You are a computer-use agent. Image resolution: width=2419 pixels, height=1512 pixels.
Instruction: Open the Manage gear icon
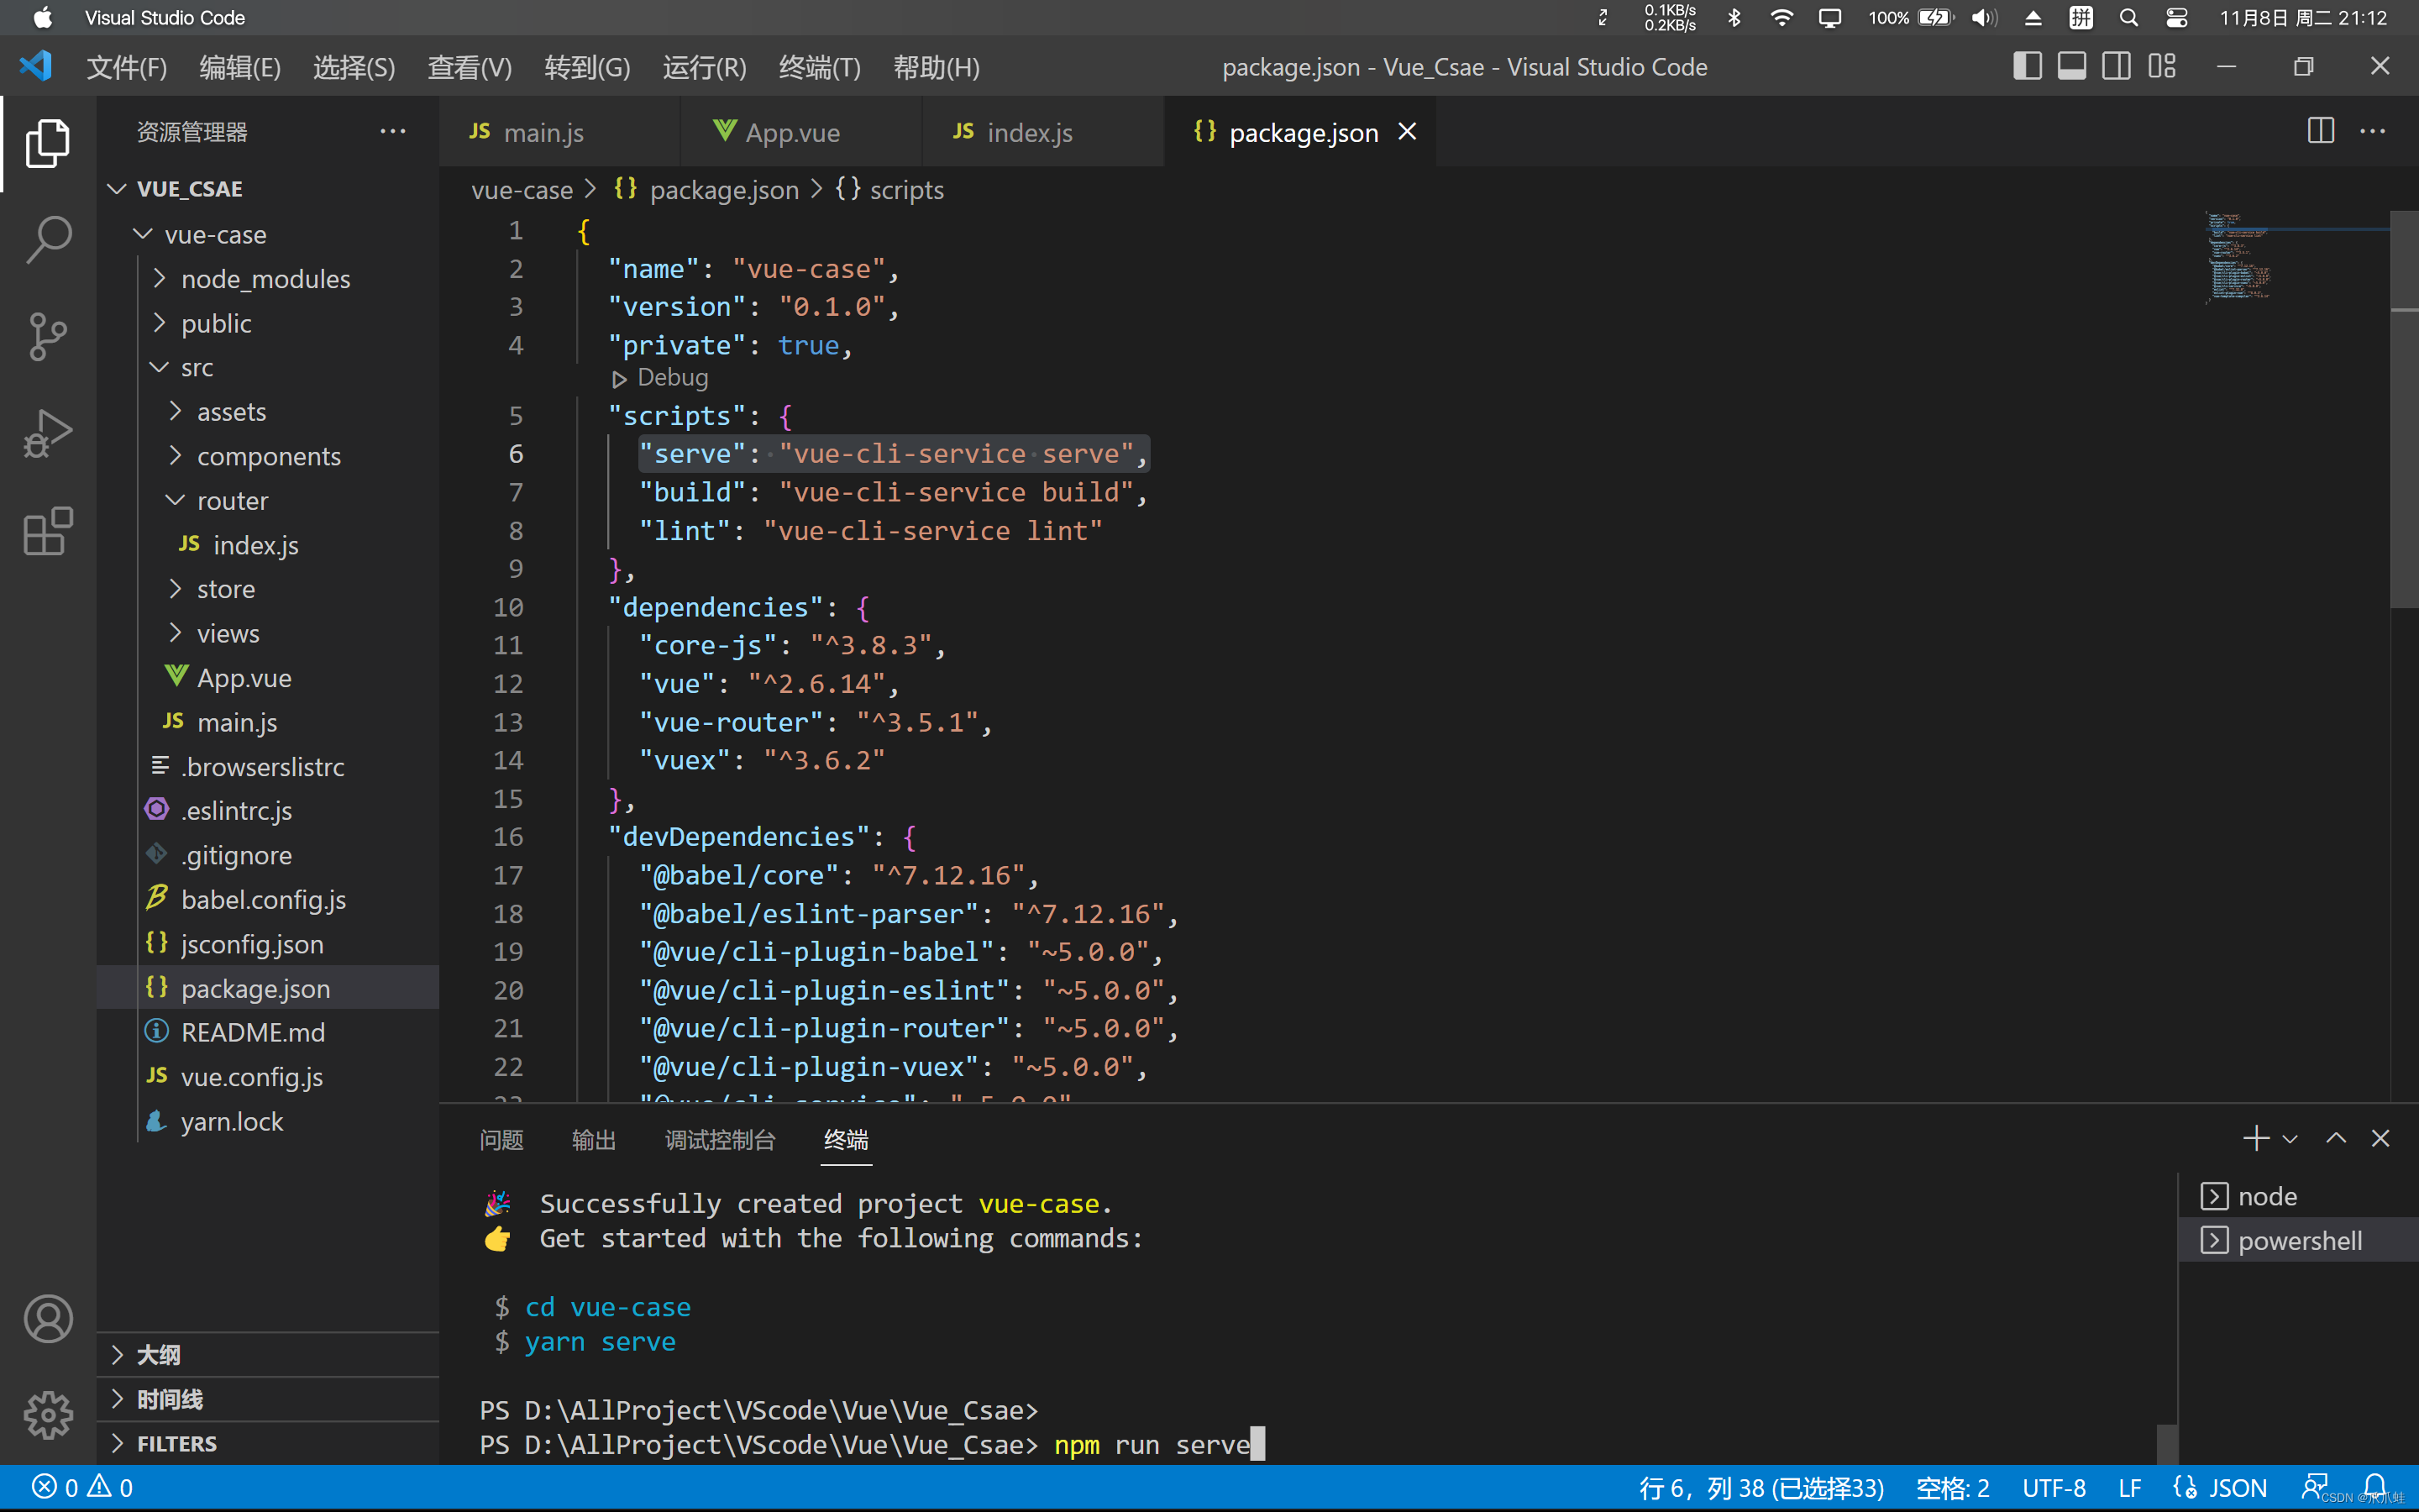point(47,1415)
